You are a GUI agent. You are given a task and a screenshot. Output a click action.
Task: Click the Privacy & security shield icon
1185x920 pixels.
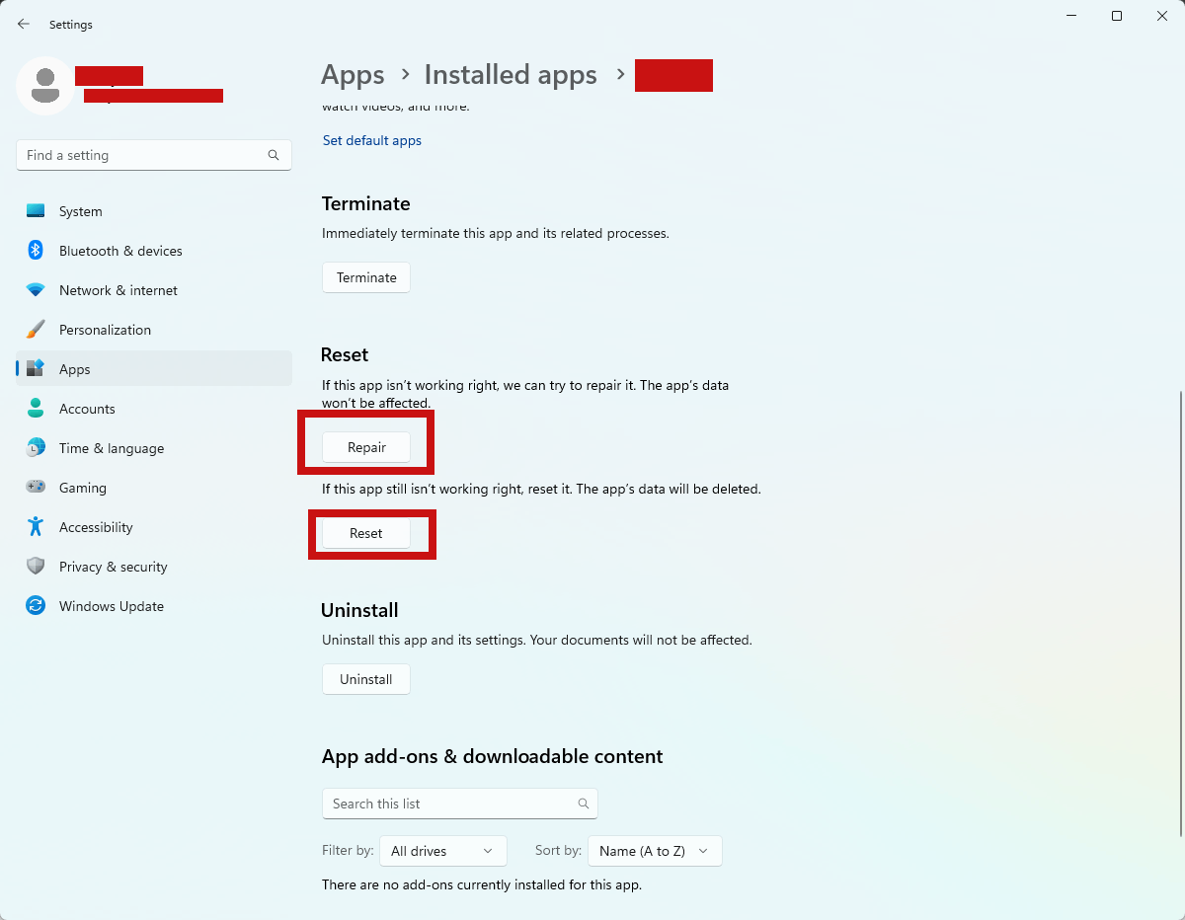pyautogui.click(x=36, y=567)
